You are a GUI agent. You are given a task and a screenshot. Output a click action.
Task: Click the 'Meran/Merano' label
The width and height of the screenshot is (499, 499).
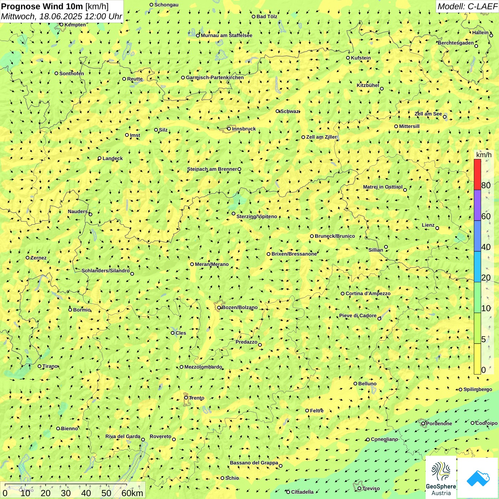pyautogui.click(x=212, y=264)
